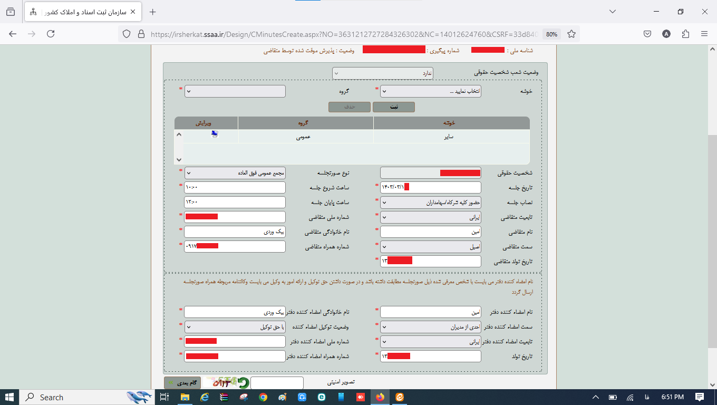The image size is (717, 405).
Task: Click the ساعت شروع جلسه field
Action: tap(235, 188)
